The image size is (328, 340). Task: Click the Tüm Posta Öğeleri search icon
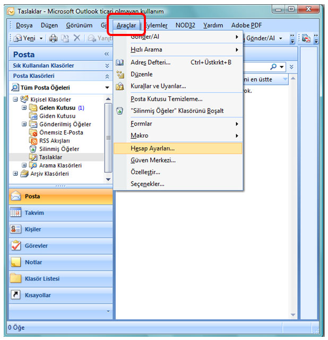tap(15, 87)
